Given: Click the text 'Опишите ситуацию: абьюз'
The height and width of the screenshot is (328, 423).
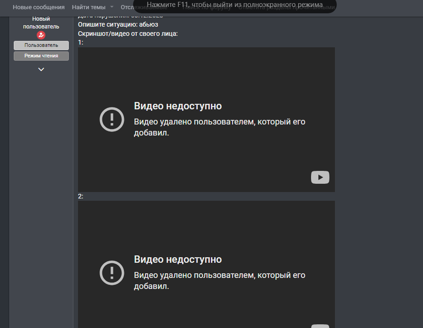Looking at the screenshot, I should (x=118, y=25).
